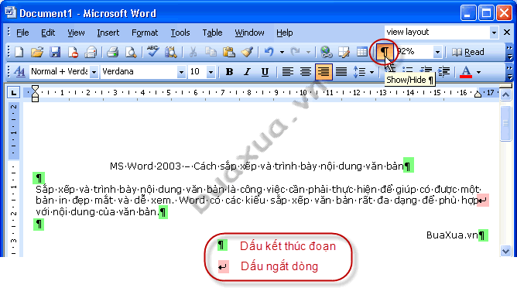Paste from the clipboard icon
517x288 pixels.
pos(229,52)
